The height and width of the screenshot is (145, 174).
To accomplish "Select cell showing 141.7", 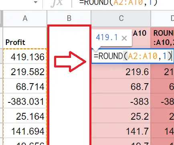I will [x=121, y=131].
